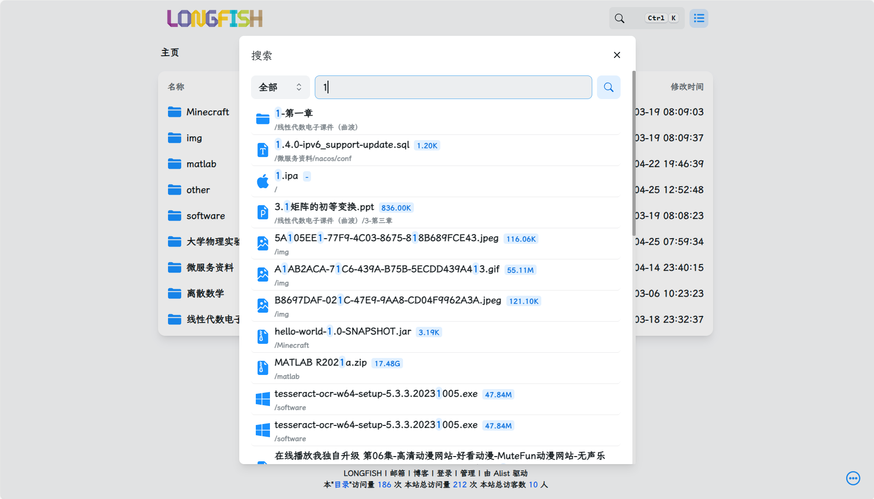874x499 pixels.
Task: Open the floating more-options button
Action: pyautogui.click(x=853, y=478)
